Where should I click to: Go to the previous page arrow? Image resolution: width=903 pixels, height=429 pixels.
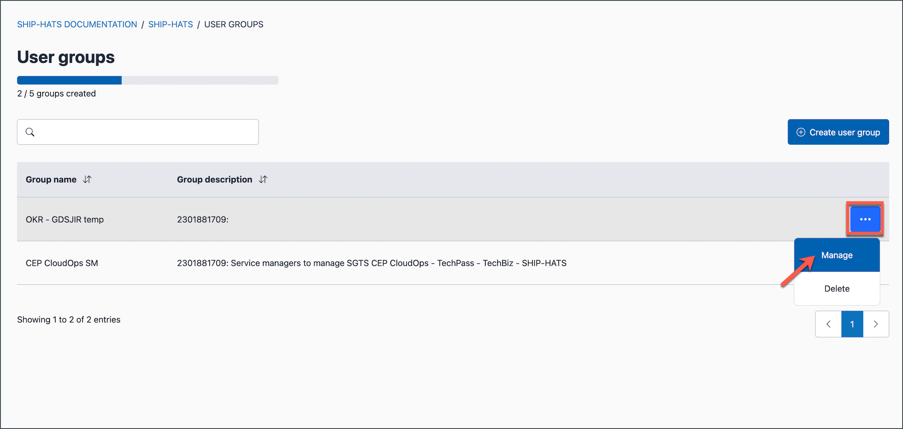click(828, 324)
